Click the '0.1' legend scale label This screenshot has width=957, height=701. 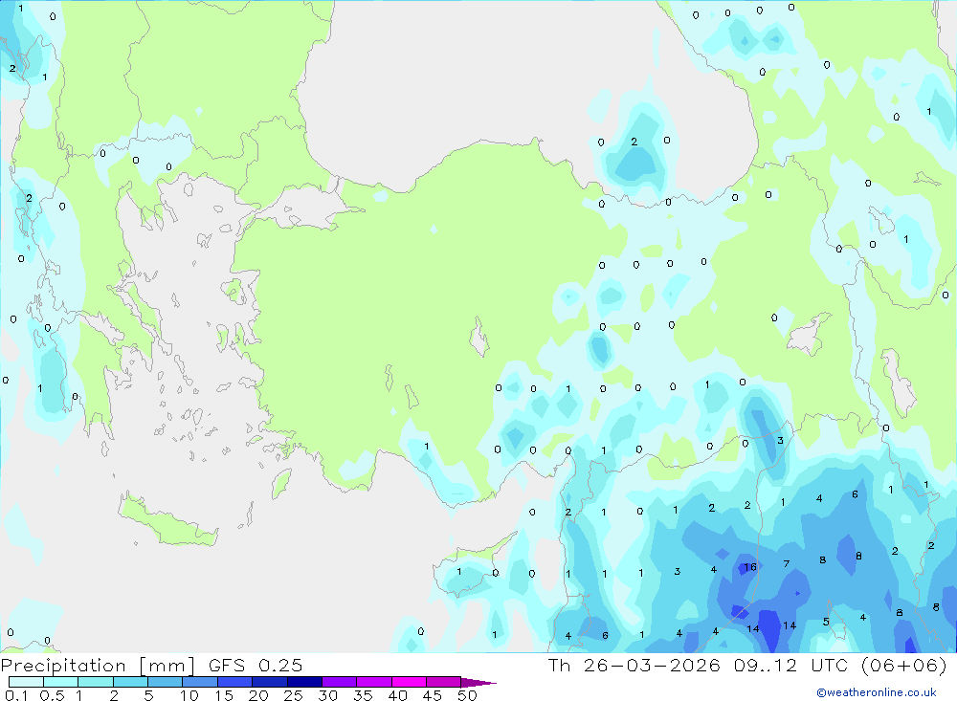(16, 695)
